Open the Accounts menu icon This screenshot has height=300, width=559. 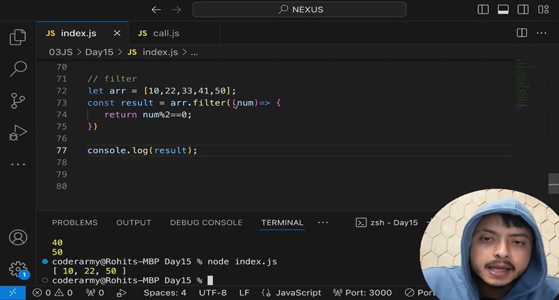pos(18,238)
